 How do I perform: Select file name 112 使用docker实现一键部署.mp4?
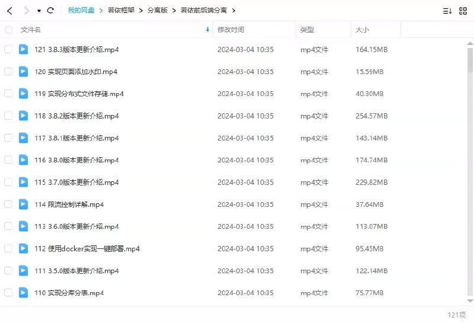coord(87,248)
